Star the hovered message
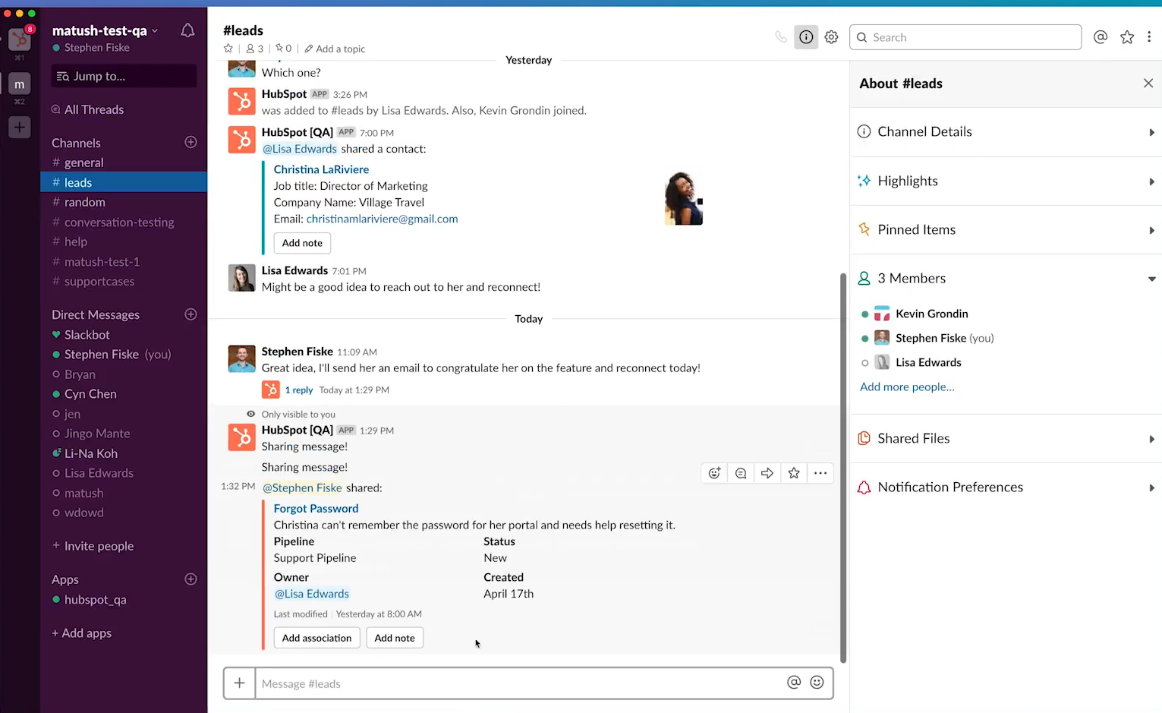This screenshot has width=1162, height=713. [x=794, y=473]
